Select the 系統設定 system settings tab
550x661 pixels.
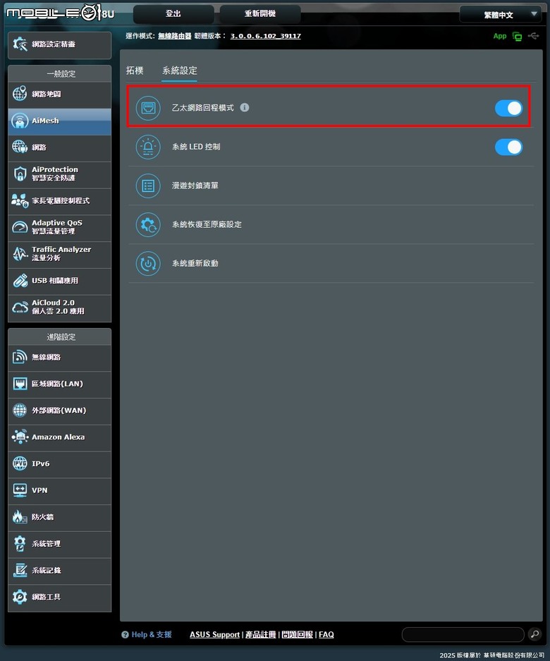coord(180,71)
